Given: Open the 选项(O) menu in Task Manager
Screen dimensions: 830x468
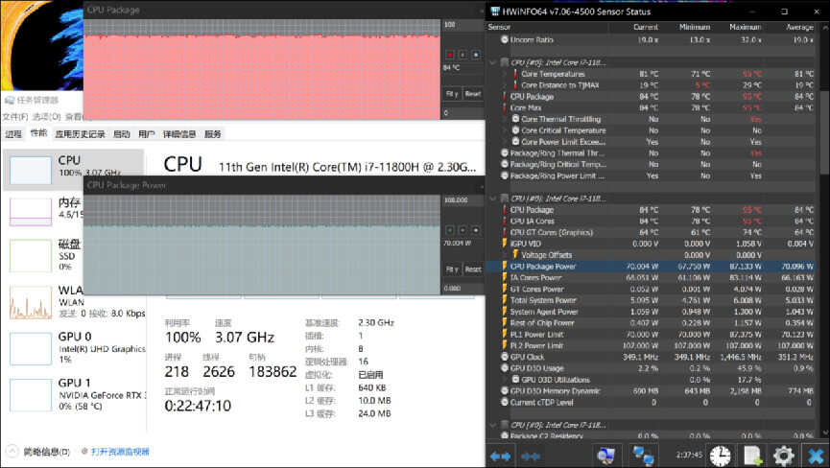Looking at the screenshot, I should tap(47, 117).
